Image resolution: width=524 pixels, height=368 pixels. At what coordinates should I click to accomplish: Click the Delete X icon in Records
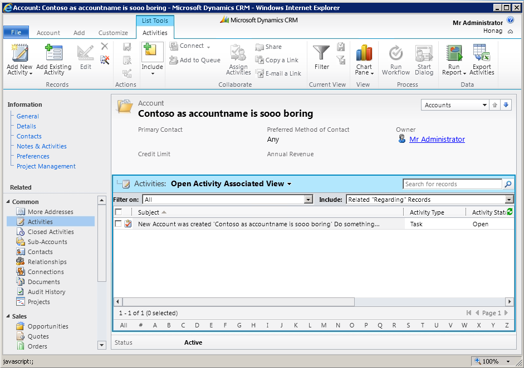[105, 46]
